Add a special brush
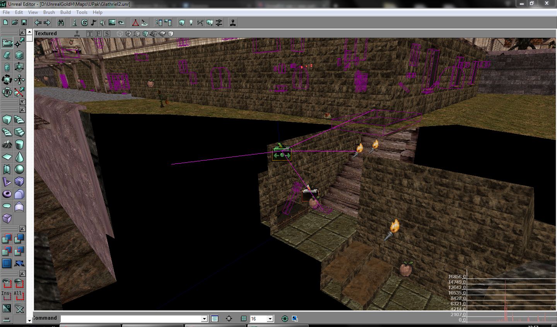 click(7, 264)
